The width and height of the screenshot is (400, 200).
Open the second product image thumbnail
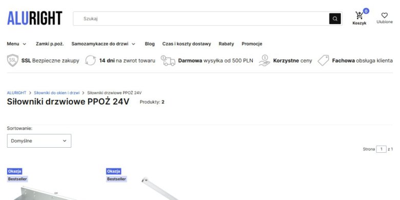161,189
